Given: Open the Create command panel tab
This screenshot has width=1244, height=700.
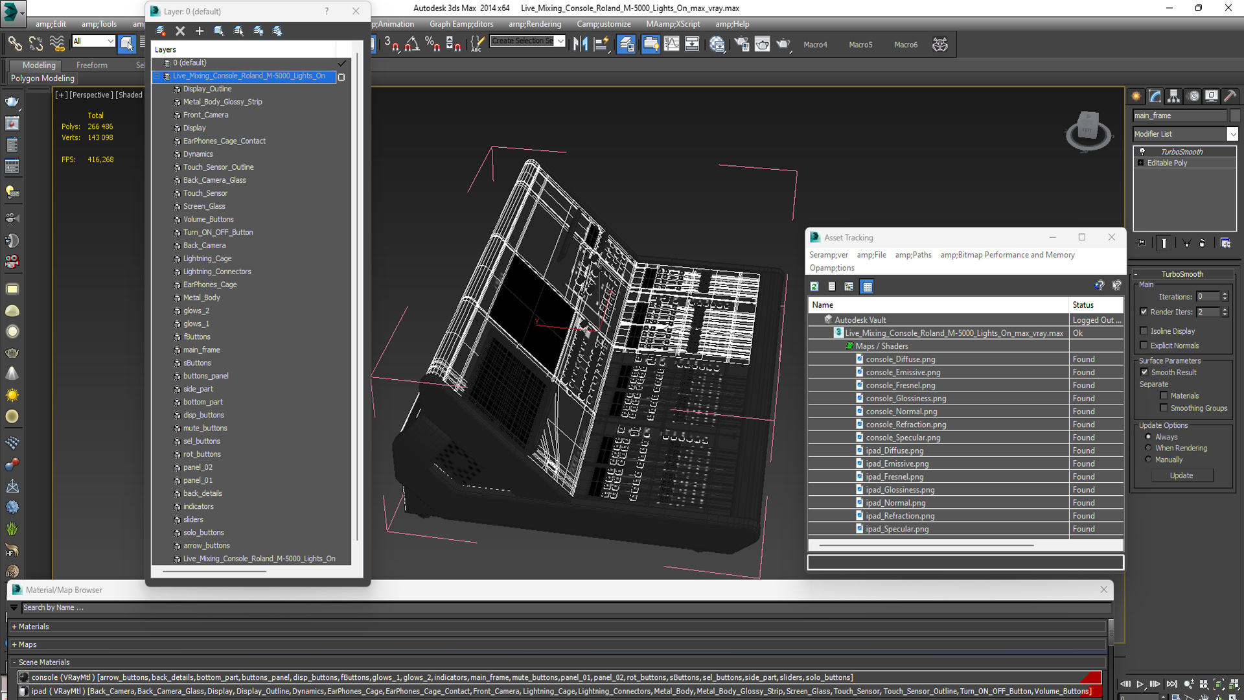Looking at the screenshot, I should (x=1136, y=96).
